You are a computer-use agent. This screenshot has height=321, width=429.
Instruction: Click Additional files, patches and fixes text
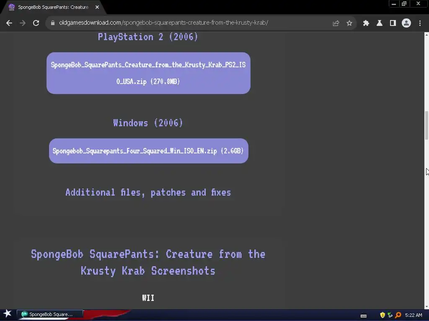(x=148, y=192)
